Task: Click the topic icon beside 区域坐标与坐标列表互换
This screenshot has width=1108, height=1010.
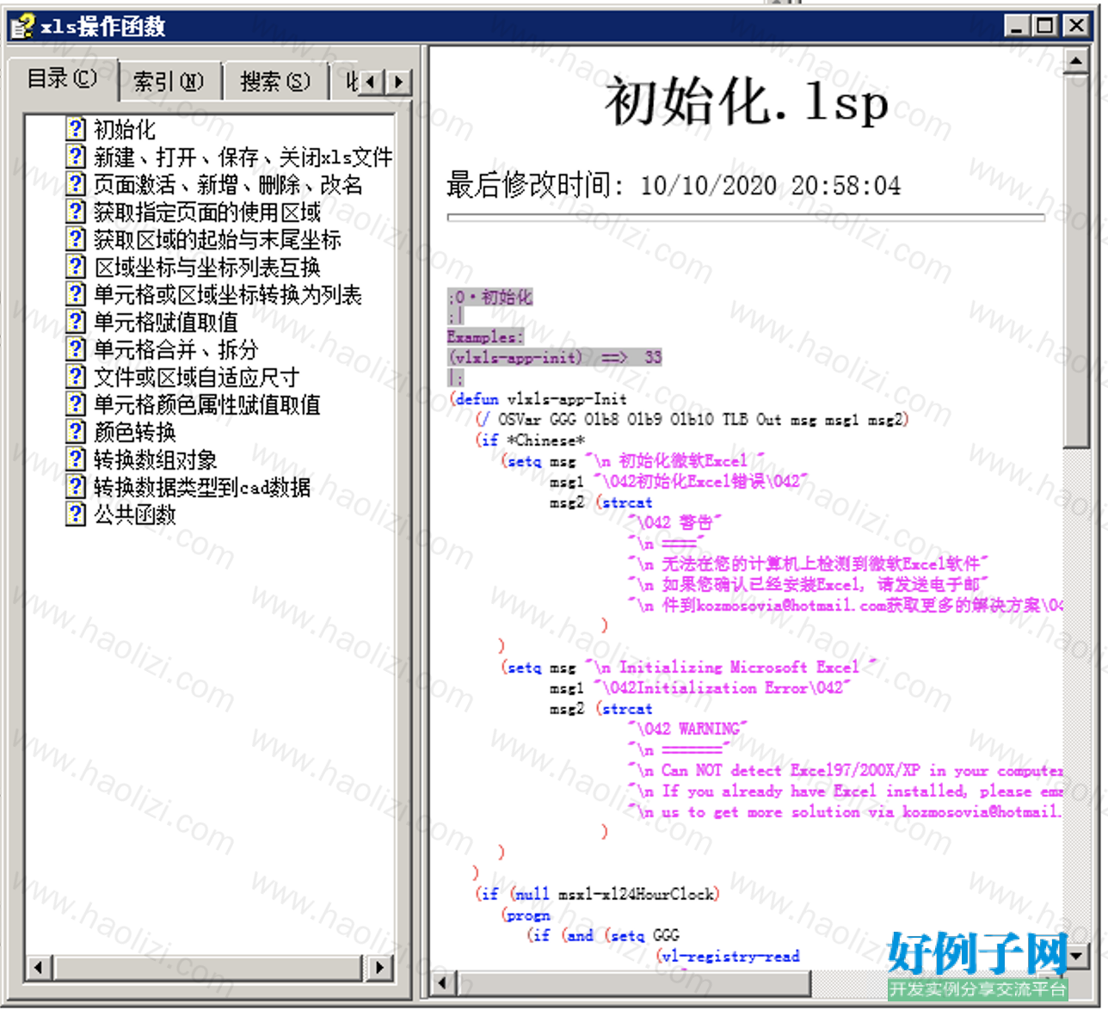Action: click(76, 267)
